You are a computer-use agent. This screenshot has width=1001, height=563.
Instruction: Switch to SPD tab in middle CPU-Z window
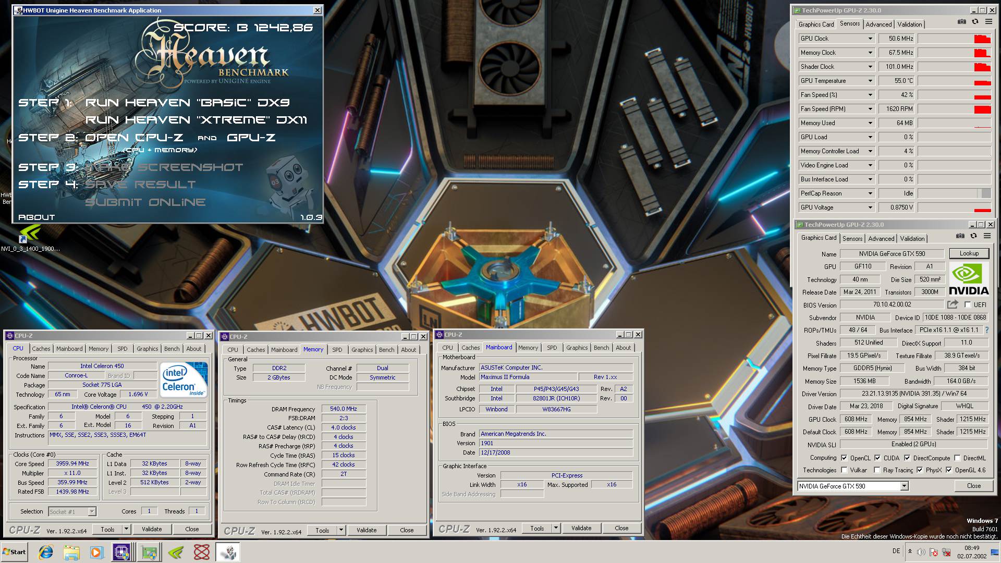337,350
